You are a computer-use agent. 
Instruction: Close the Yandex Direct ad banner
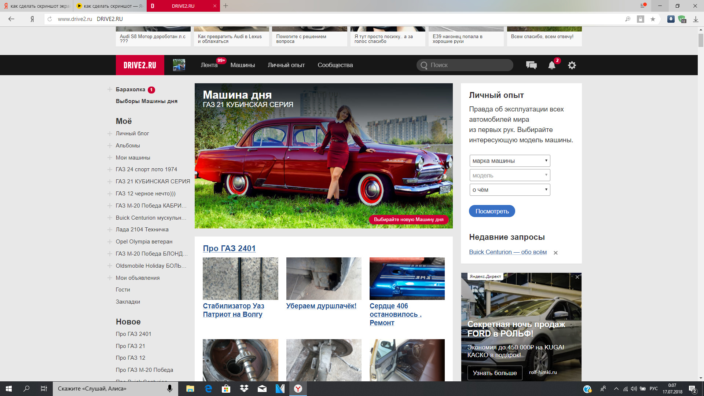click(577, 277)
